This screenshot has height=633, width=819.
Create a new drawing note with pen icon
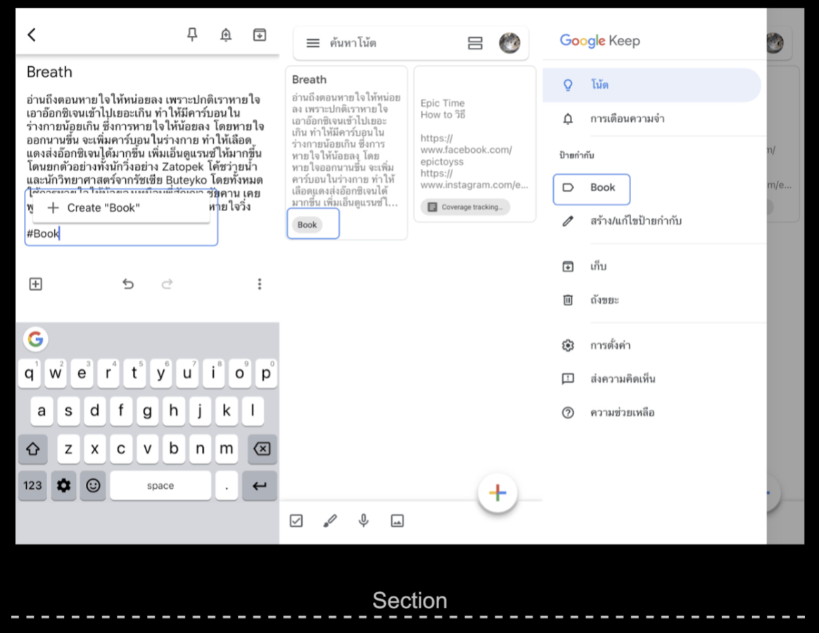pyautogui.click(x=329, y=520)
